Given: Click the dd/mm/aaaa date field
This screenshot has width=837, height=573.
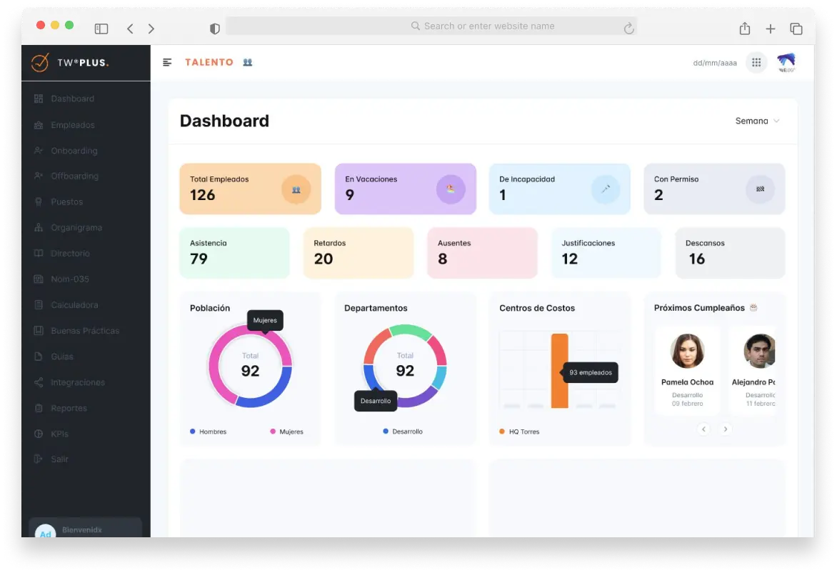Looking at the screenshot, I should [x=715, y=62].
